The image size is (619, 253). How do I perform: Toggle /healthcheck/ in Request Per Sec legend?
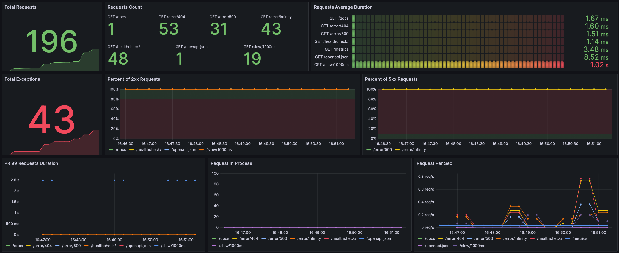pos(549,238)
